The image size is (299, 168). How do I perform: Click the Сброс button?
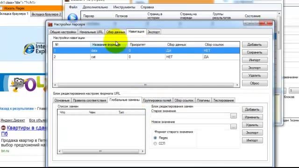pyautogui.click(x=255, y=83)
